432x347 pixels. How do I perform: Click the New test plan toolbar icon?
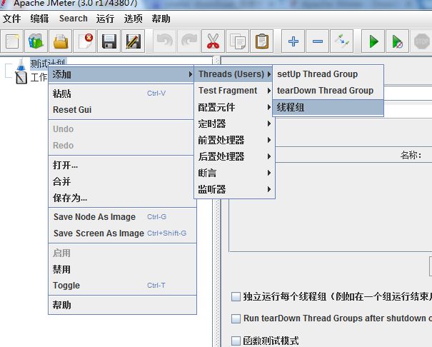[x=12, y=41]
